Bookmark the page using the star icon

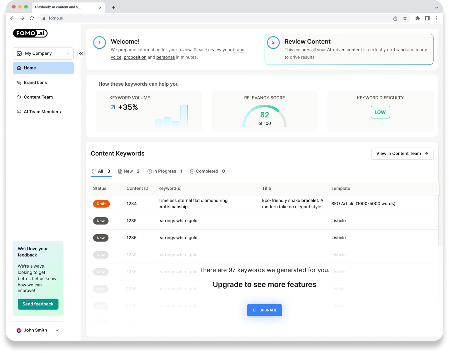(x=405, y=18)
